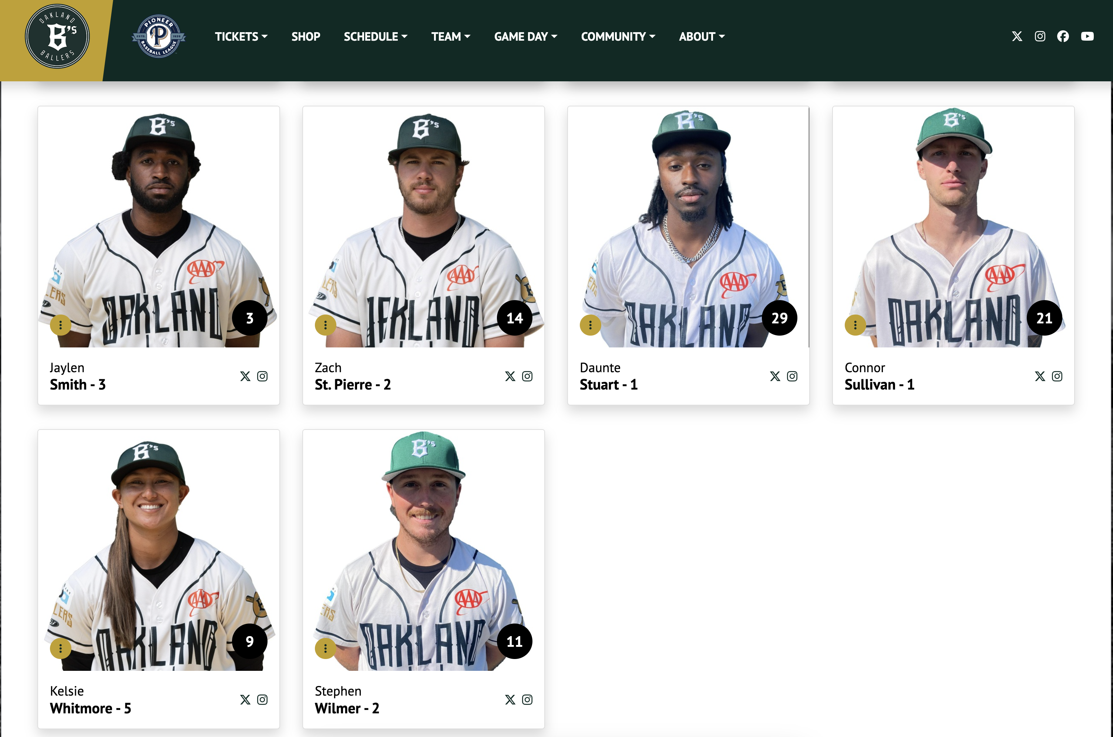Viewport: 1113px width, 737px height.
Task: Open the Oakland Ballers logo home link
Action: pyautogui.click(x=57, y=37)
